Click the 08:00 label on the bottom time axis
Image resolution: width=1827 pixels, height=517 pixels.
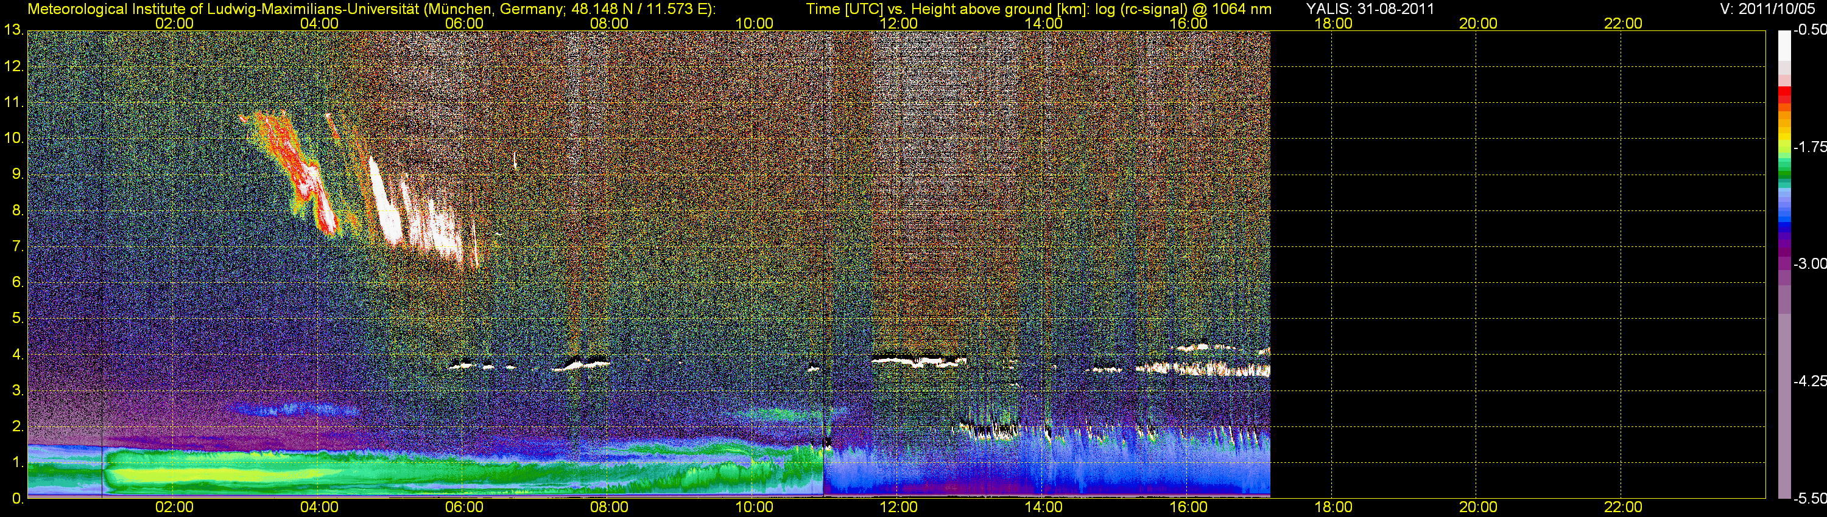[x=609, y=507]
